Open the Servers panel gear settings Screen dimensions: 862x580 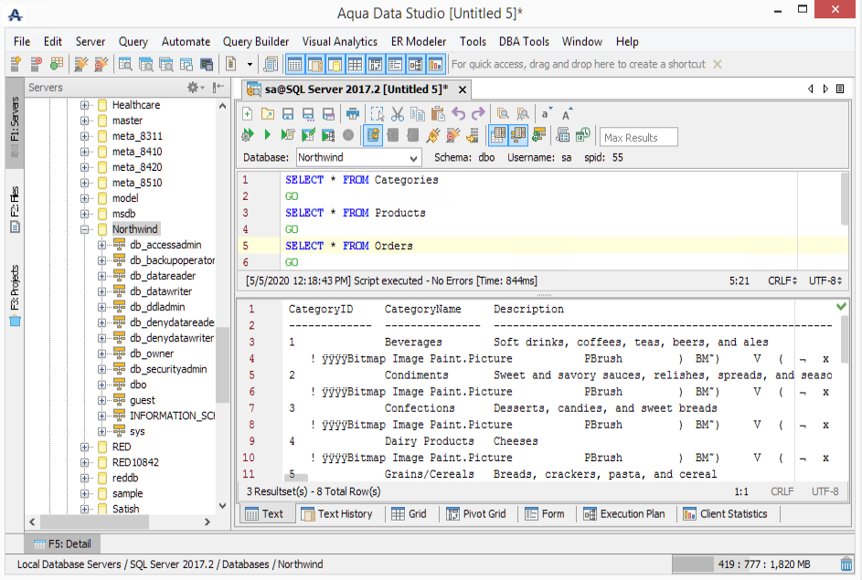(x=195, y=87)
